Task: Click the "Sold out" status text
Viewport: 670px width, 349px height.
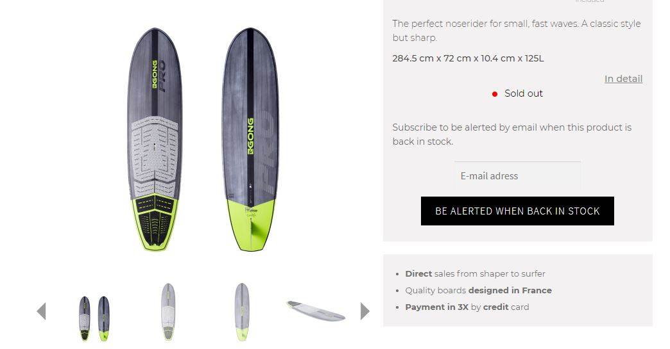Action: click(523, 93)
